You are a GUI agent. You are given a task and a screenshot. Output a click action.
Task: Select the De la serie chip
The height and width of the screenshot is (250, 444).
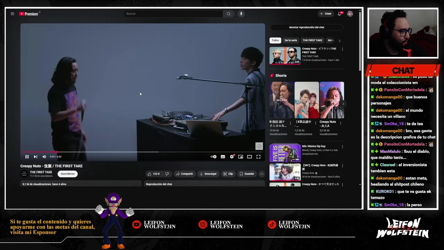(x=291, y=40)
